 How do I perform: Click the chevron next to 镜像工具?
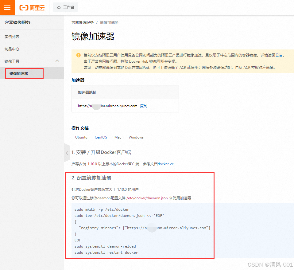[x=57, y=61]
